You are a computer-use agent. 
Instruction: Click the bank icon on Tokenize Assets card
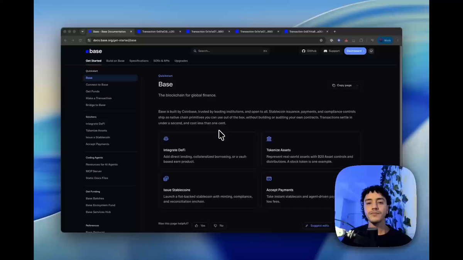pos(269,139)
